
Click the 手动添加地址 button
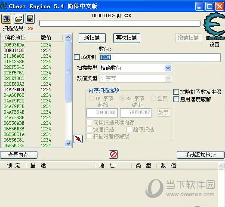(x=200, y=155)
